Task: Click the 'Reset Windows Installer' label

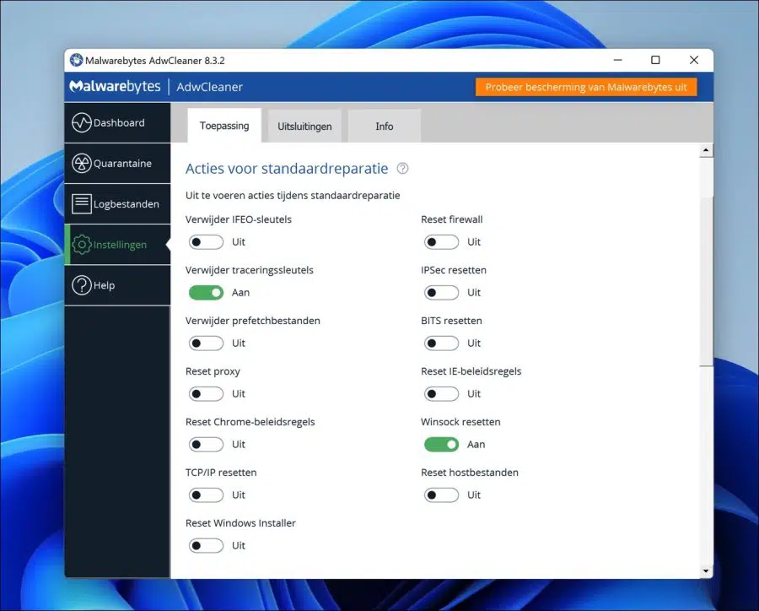Action: pyautogui.click(x=240, y=523)
